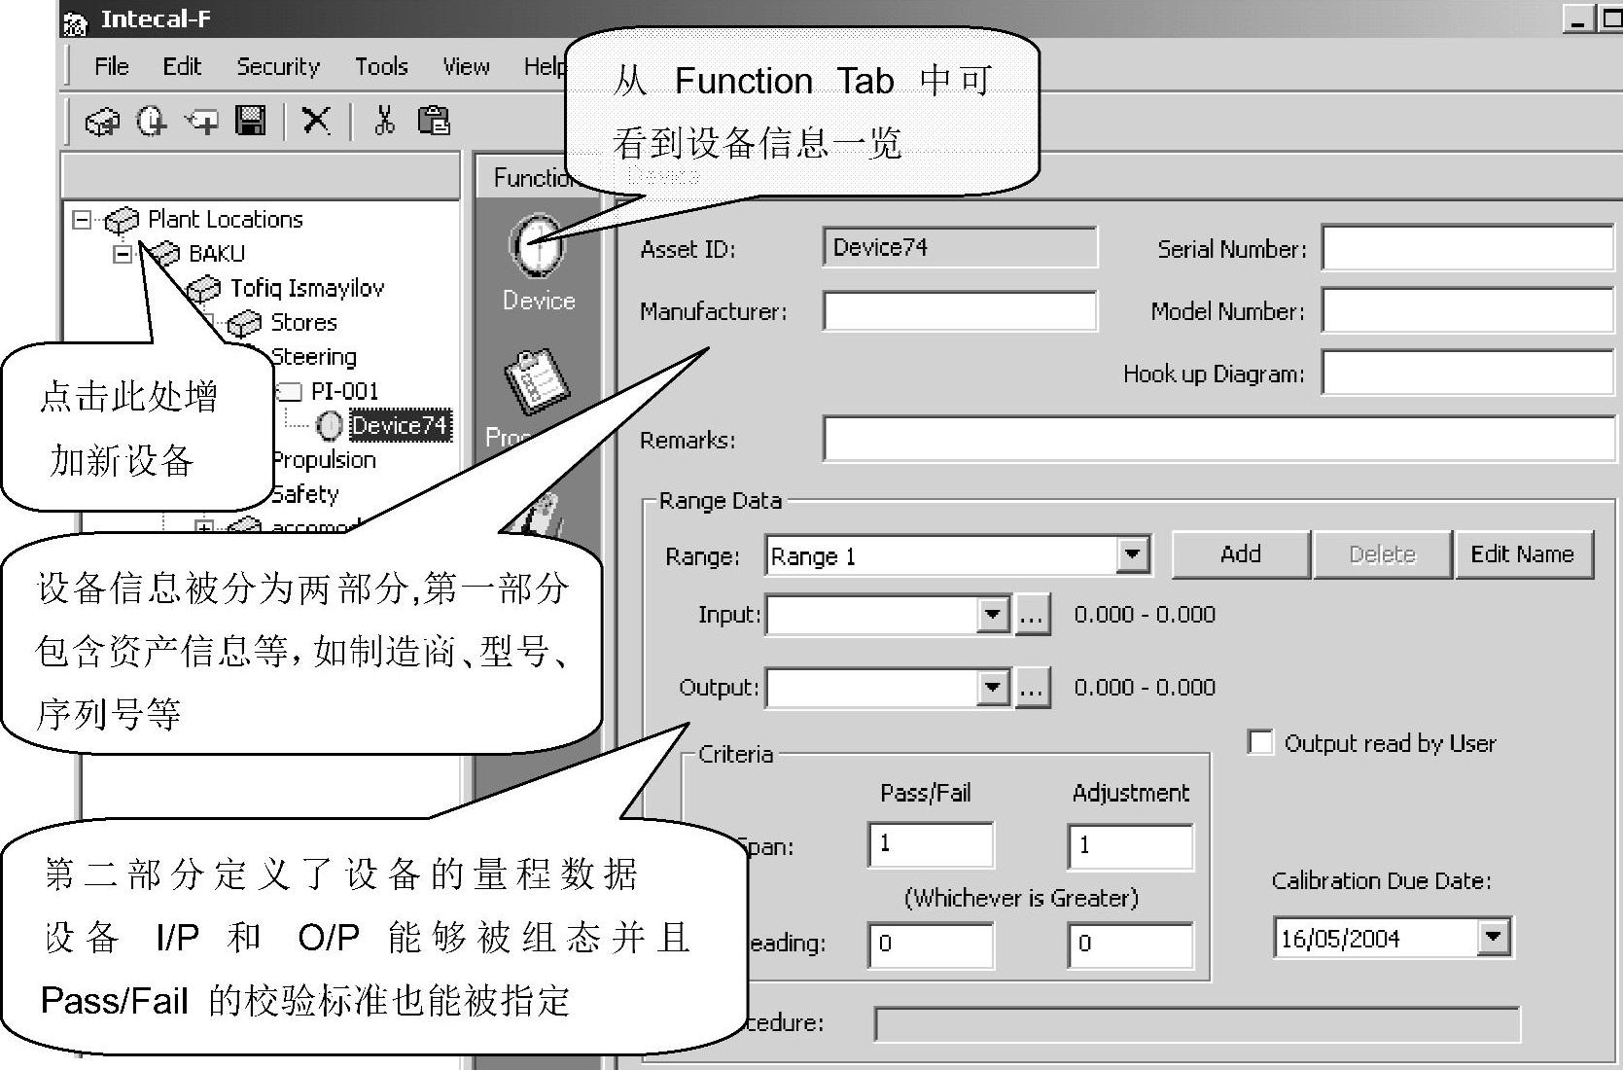Select the PI-001 tree item
1623x1070 pixels.
(344, 391)
